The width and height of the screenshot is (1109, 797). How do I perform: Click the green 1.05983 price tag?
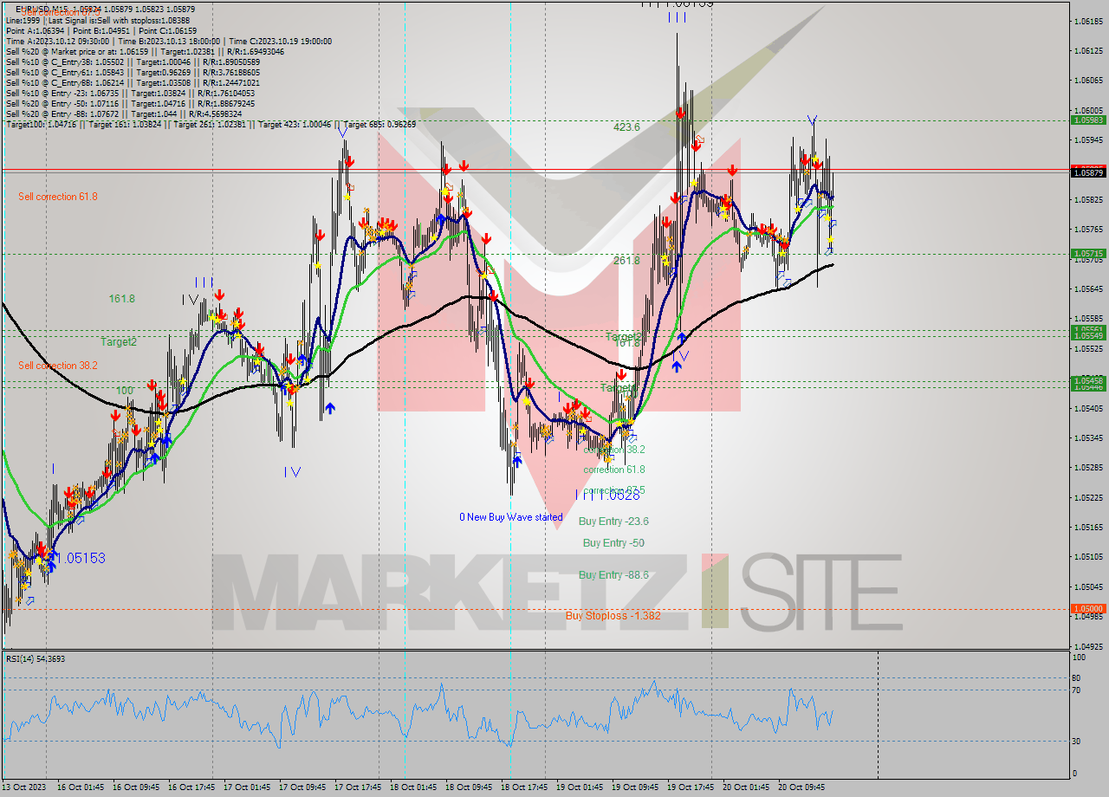point(1088,120)
